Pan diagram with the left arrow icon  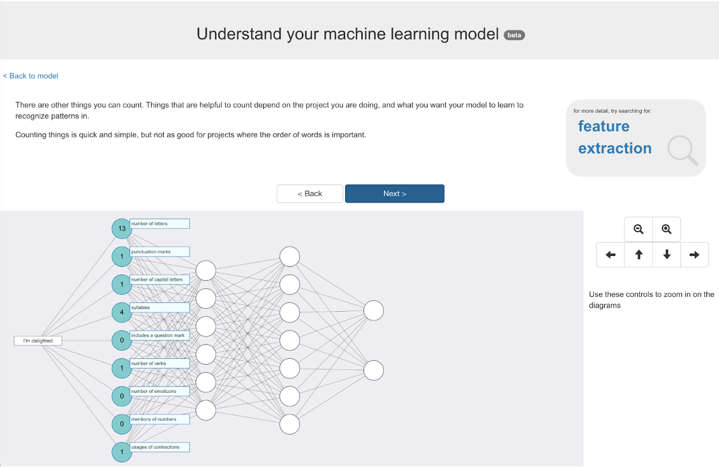pyautogui.click(x=611, y=255)
